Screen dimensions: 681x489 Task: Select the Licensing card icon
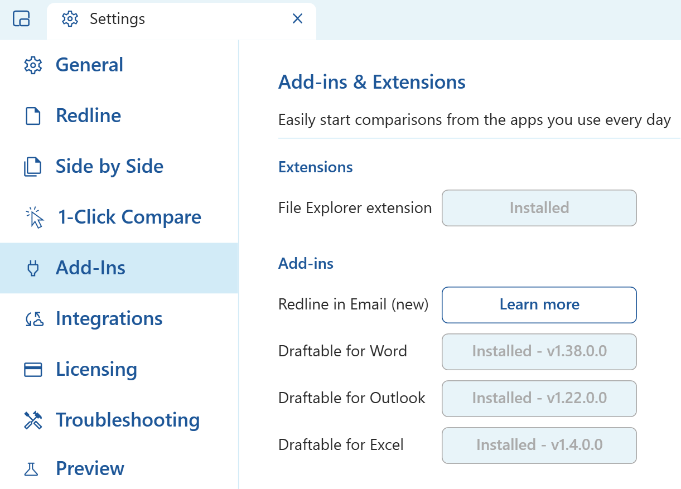pyautogui.click(x=33, y=369)
